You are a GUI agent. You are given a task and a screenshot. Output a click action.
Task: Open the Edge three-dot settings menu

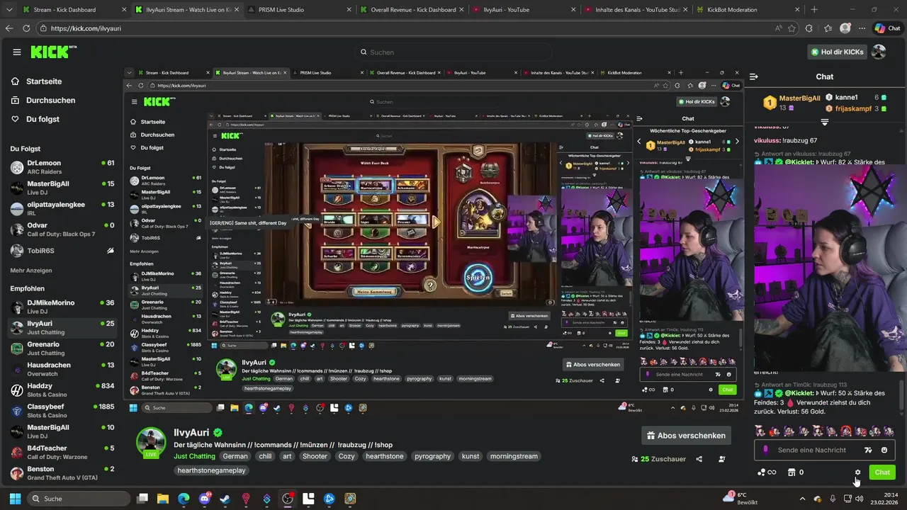(862, 28)
